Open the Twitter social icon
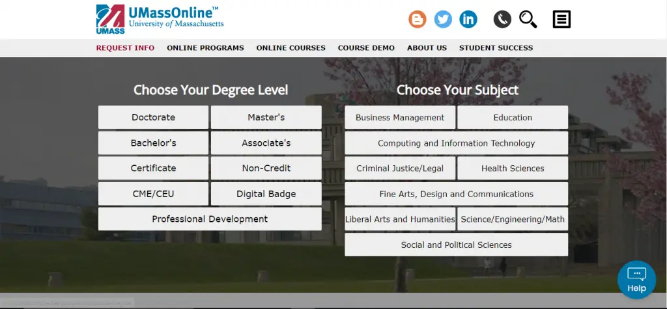 [x=443, y=20]
